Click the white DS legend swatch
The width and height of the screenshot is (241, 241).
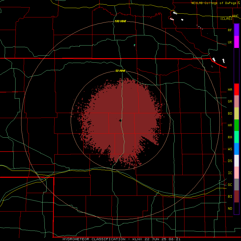pos(236,161)
